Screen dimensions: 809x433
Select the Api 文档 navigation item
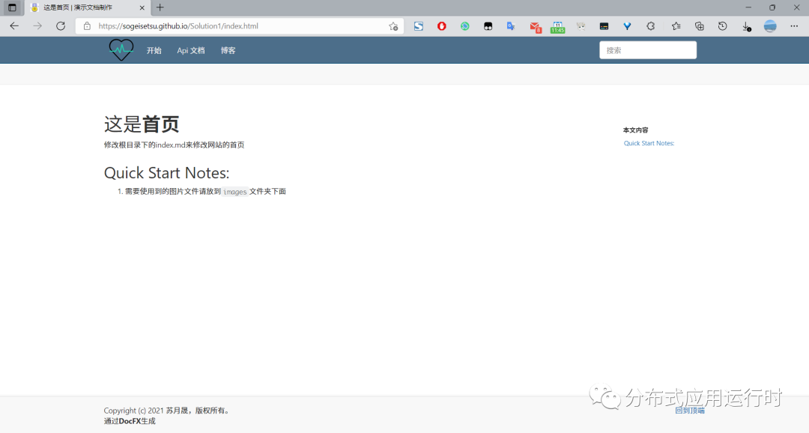tap(190, 49)
